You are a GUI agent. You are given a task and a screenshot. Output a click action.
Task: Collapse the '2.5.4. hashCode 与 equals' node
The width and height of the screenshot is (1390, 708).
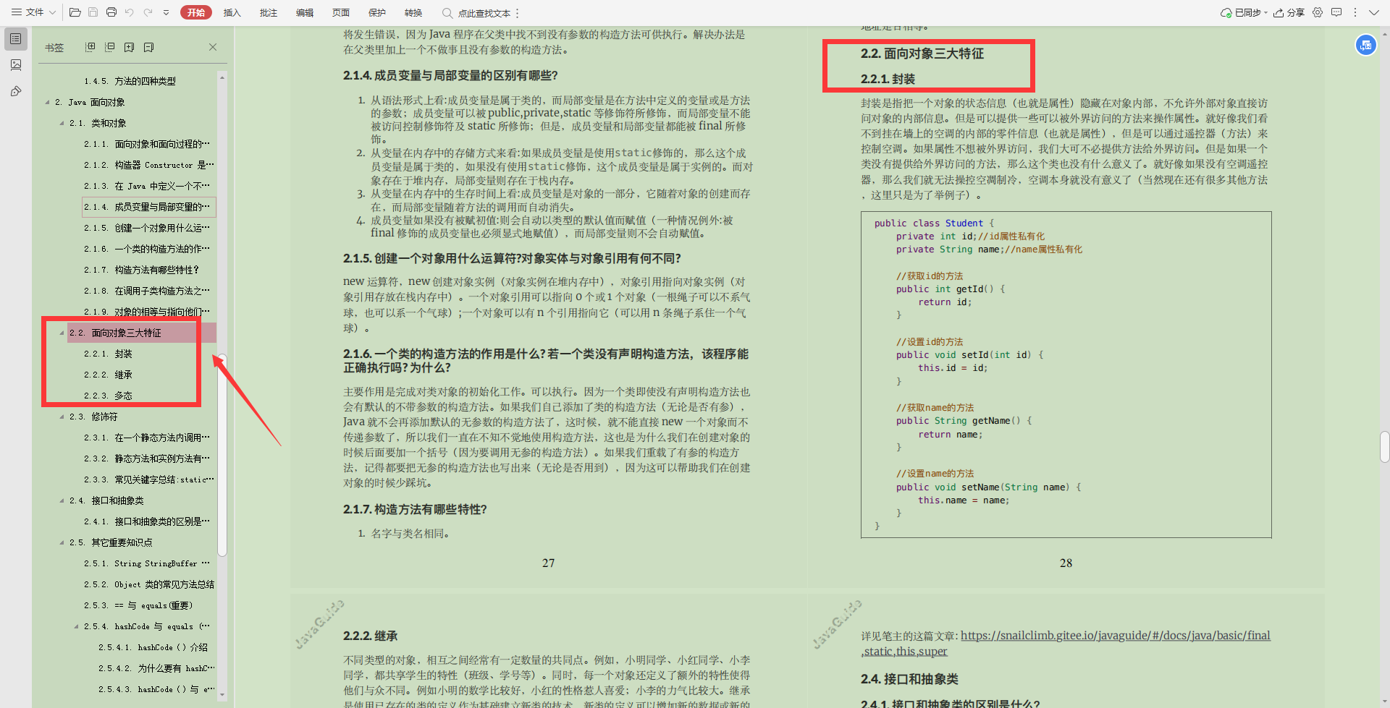point(76,626)
